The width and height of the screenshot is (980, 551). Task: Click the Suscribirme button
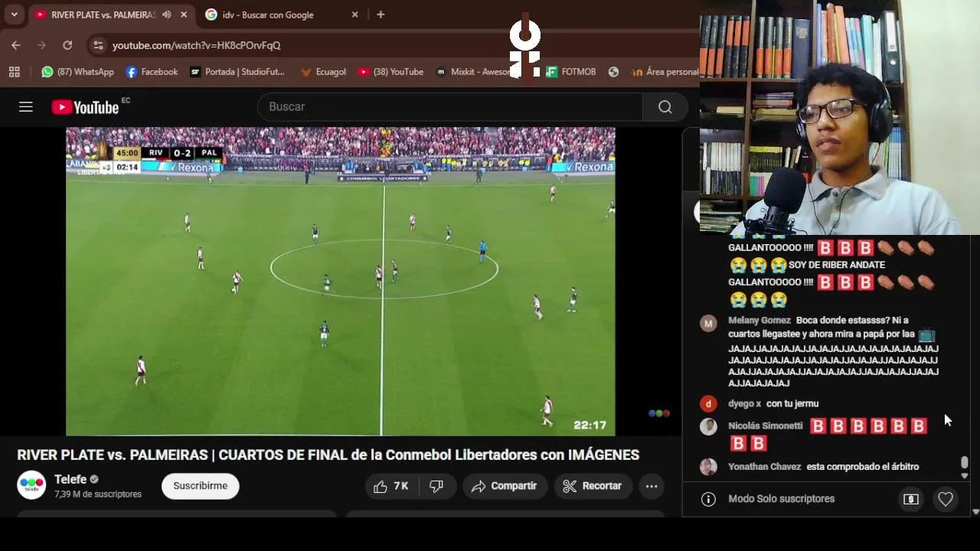click(x=201, y=486)
